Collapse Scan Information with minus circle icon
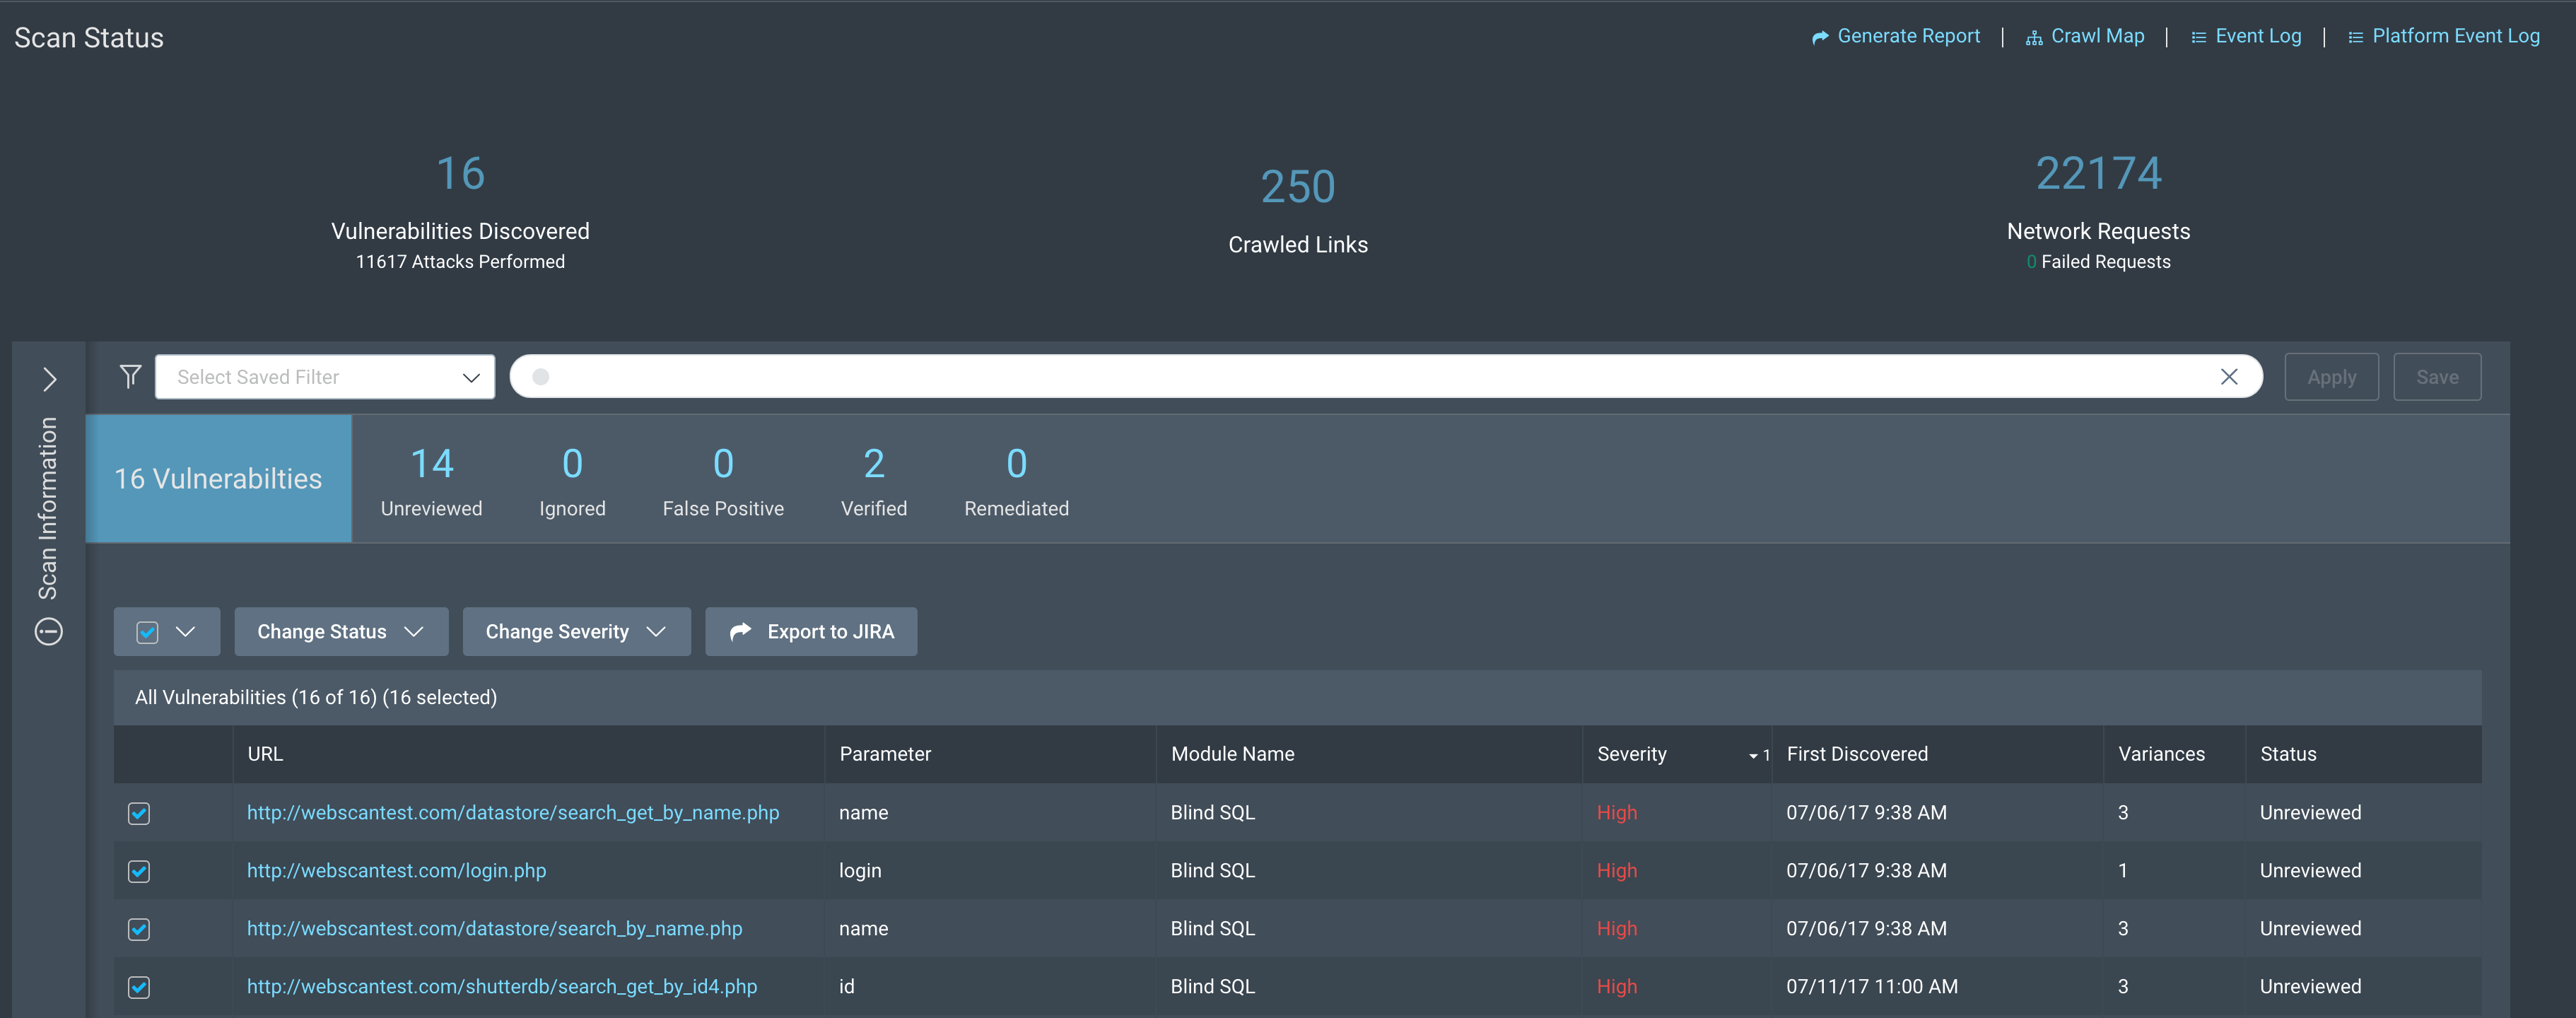 click(x=49, y=632)
